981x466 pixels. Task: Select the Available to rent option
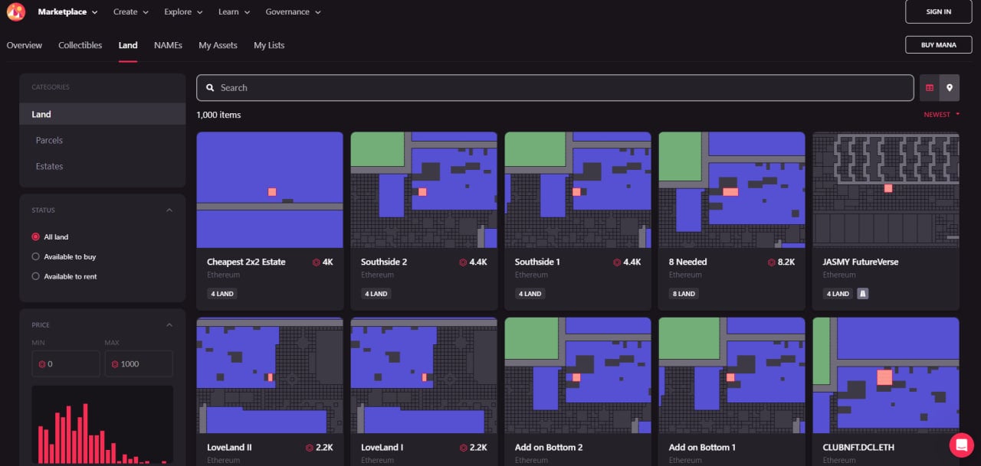click(x=64, y=277)
